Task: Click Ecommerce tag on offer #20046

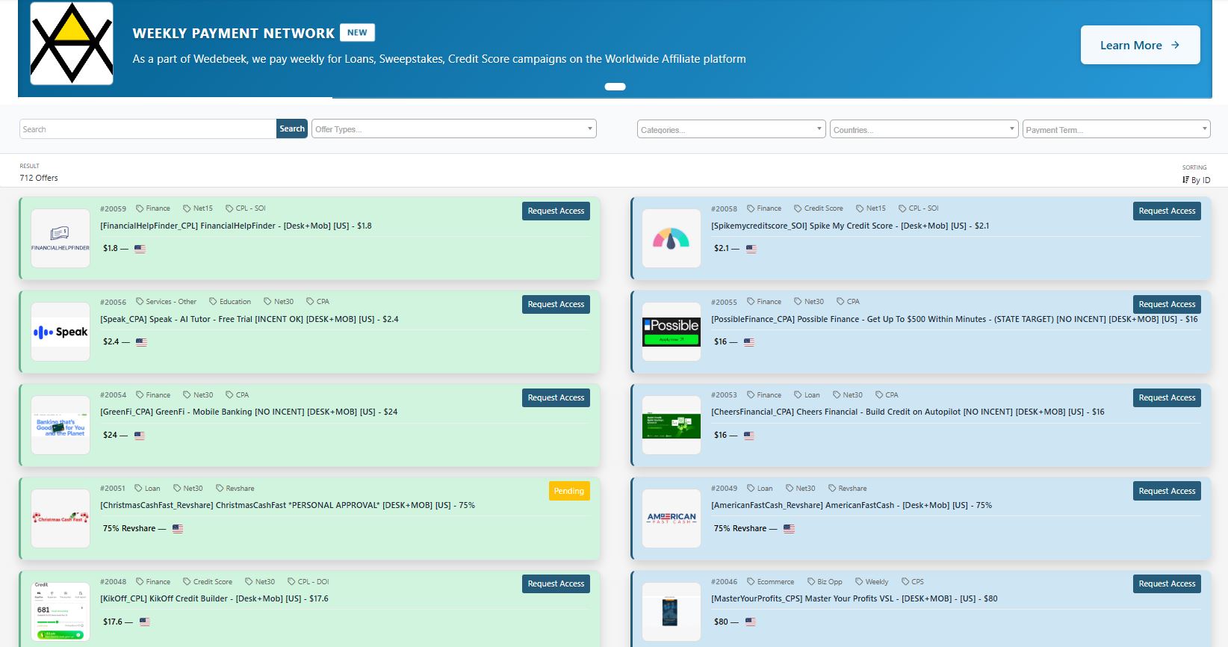Action: click(771, 582)
